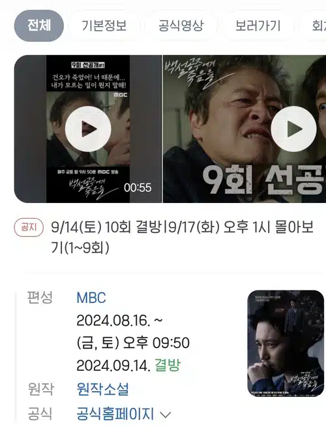
Task: Click the 공지 notice badge
Action: coord(29,227)
